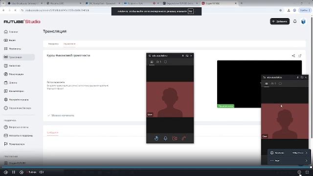Mute microphone in the left call window
This screenshot has height=176, width=313.
(x=165, y=138)
